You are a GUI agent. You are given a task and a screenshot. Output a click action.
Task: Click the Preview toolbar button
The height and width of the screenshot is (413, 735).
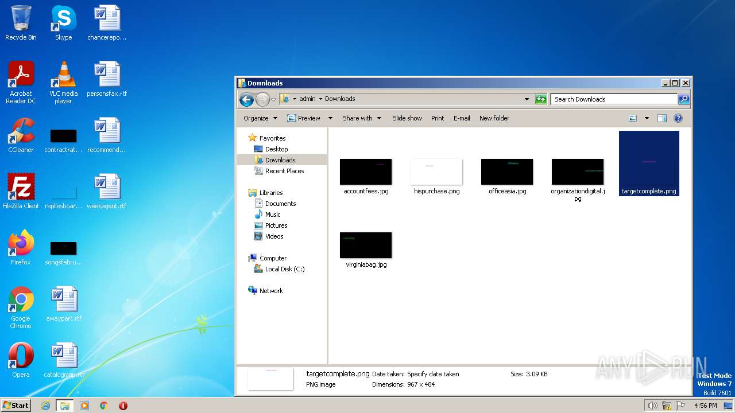304,118
